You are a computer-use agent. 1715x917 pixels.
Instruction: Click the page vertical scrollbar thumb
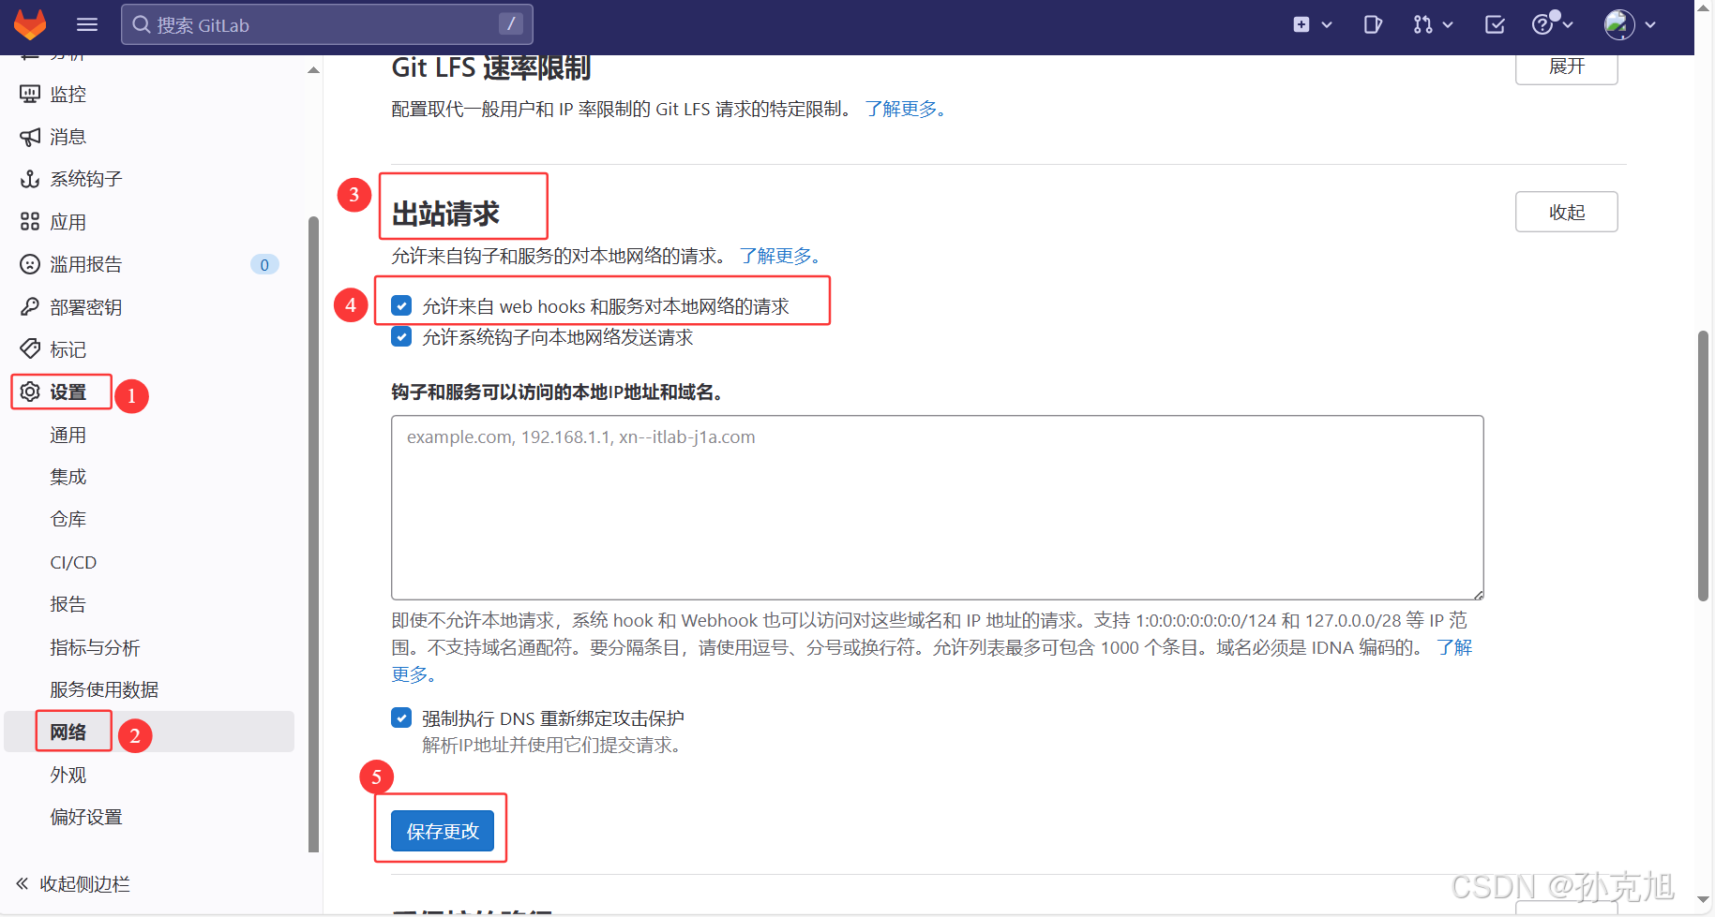[x=1703, y=466]
